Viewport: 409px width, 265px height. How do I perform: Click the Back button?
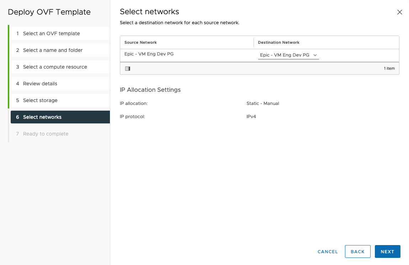click(357, 251)
